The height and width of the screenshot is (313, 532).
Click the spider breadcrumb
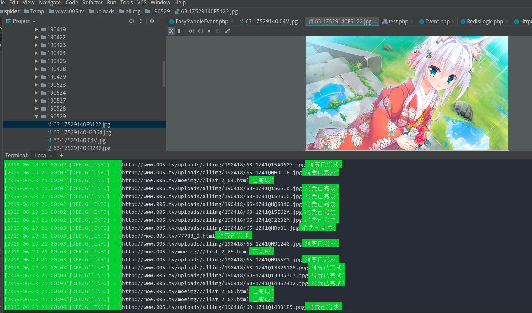click(x=12, y=12)
